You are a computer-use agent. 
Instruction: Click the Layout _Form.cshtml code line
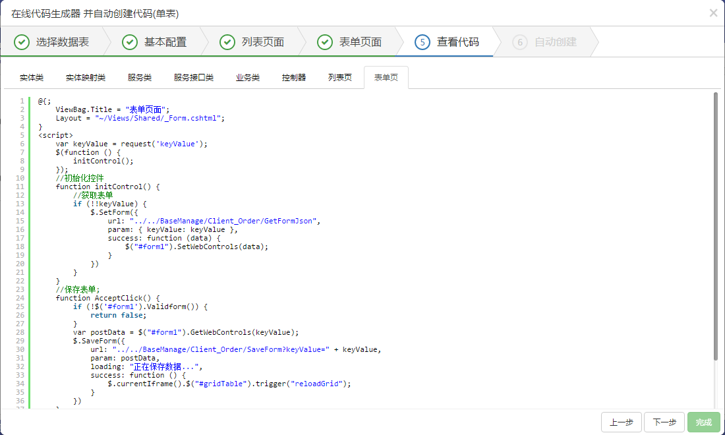[140, 119]
